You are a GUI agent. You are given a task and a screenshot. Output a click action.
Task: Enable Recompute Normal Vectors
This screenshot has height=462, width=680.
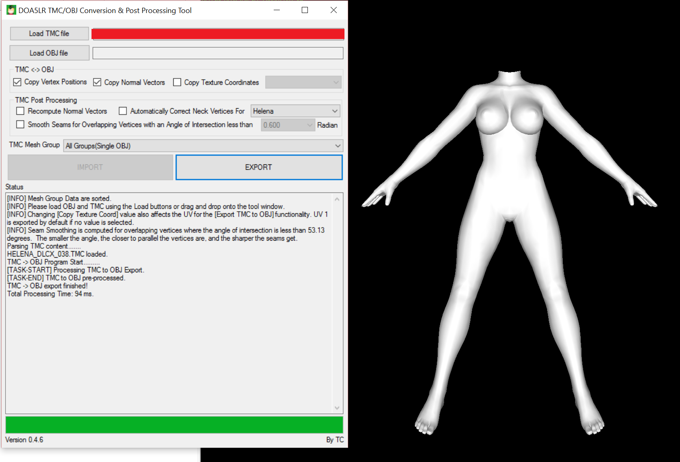(x=20, y=111)
